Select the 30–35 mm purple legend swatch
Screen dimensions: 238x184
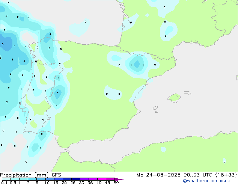(x=84, y=179)
